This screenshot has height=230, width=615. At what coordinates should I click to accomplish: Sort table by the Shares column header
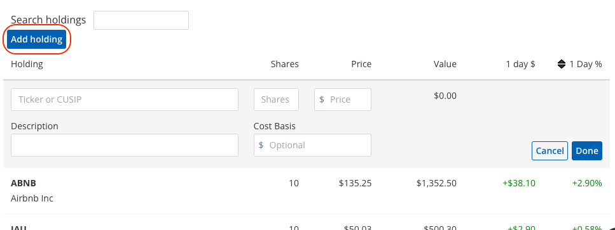(x=285, y=64)
